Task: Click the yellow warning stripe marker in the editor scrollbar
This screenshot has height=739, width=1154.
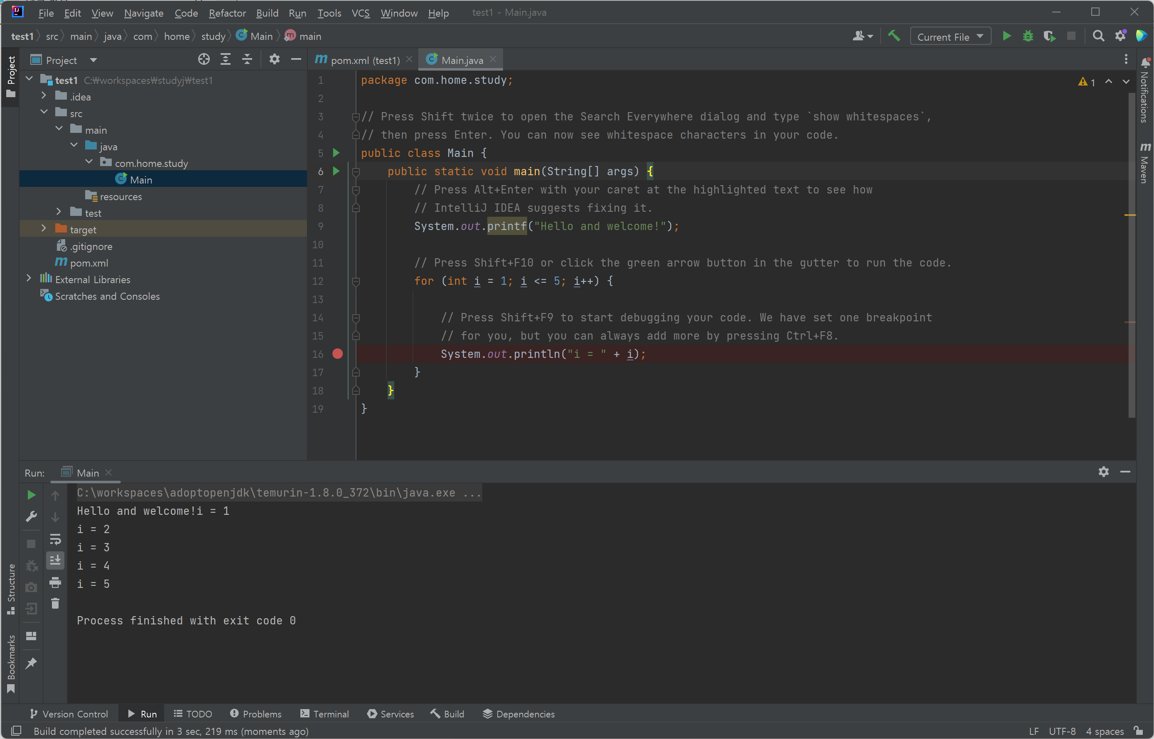Action: click(1129, 215)
